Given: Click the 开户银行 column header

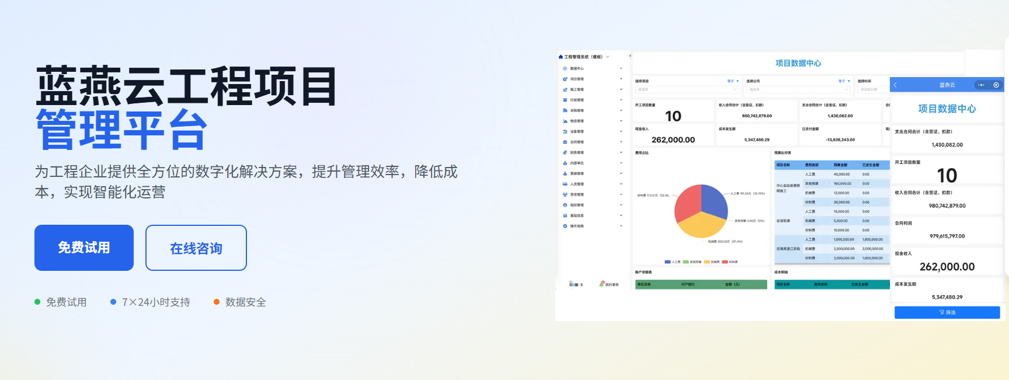Looking at the screenshot, I should pyautogui.click(x=687, y=284).
